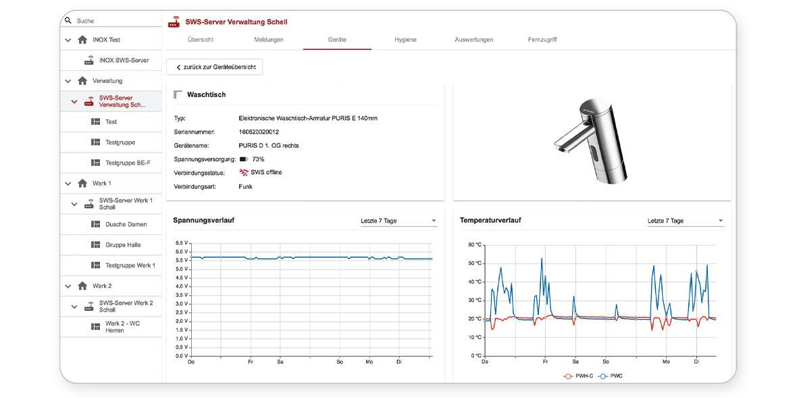The height and width of the screenshot is (398, 797).
Task: Click the Waschtisch flag marker
Action: coord(178,94)
